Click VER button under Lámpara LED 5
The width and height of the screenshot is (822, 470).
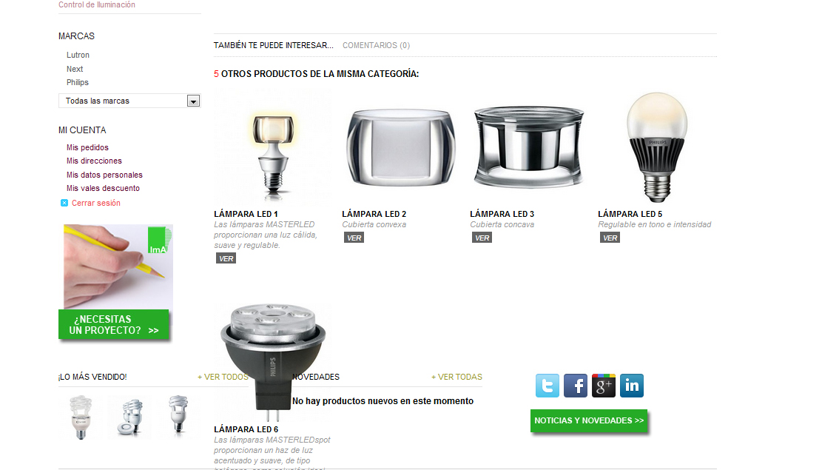(x=610, y=238)
